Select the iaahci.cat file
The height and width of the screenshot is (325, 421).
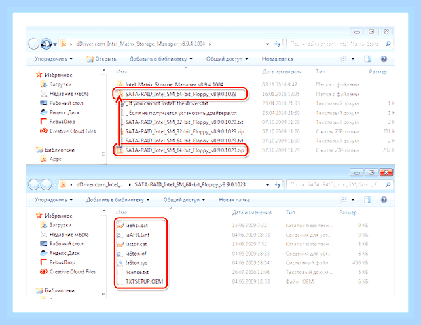click(x=132, y=226)
